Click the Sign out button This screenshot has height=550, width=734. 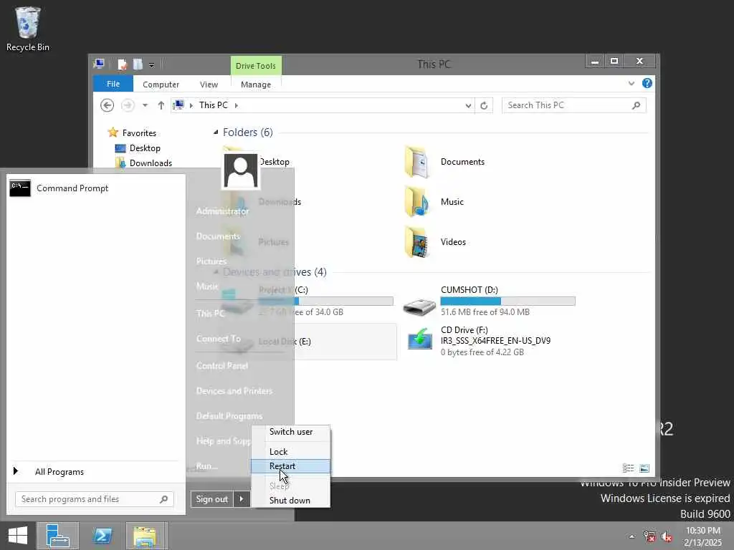(x=211, y=499)
